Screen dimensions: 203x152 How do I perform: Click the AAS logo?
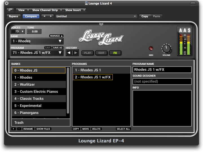pos(185,30)
